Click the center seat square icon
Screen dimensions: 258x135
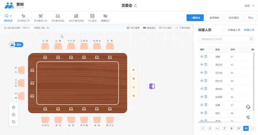pos(92,16)
